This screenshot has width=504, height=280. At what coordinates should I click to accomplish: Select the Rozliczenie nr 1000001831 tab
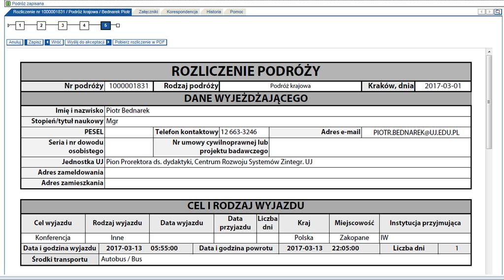point(71,12)
